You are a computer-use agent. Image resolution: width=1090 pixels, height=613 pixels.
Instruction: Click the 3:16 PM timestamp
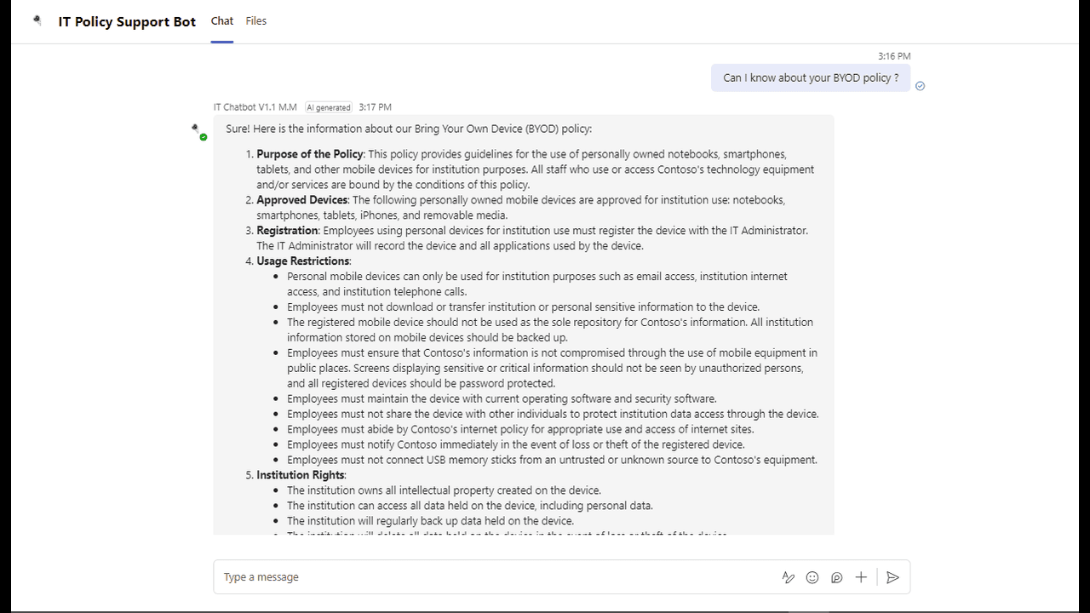pos(894,56)
